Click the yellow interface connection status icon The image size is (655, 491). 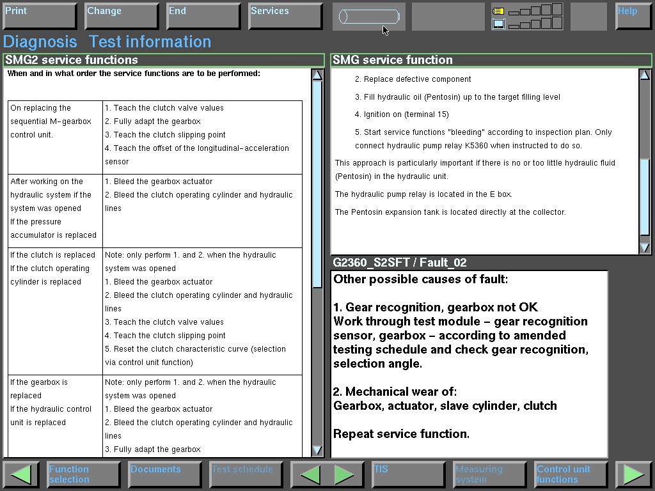pos(498,11)
